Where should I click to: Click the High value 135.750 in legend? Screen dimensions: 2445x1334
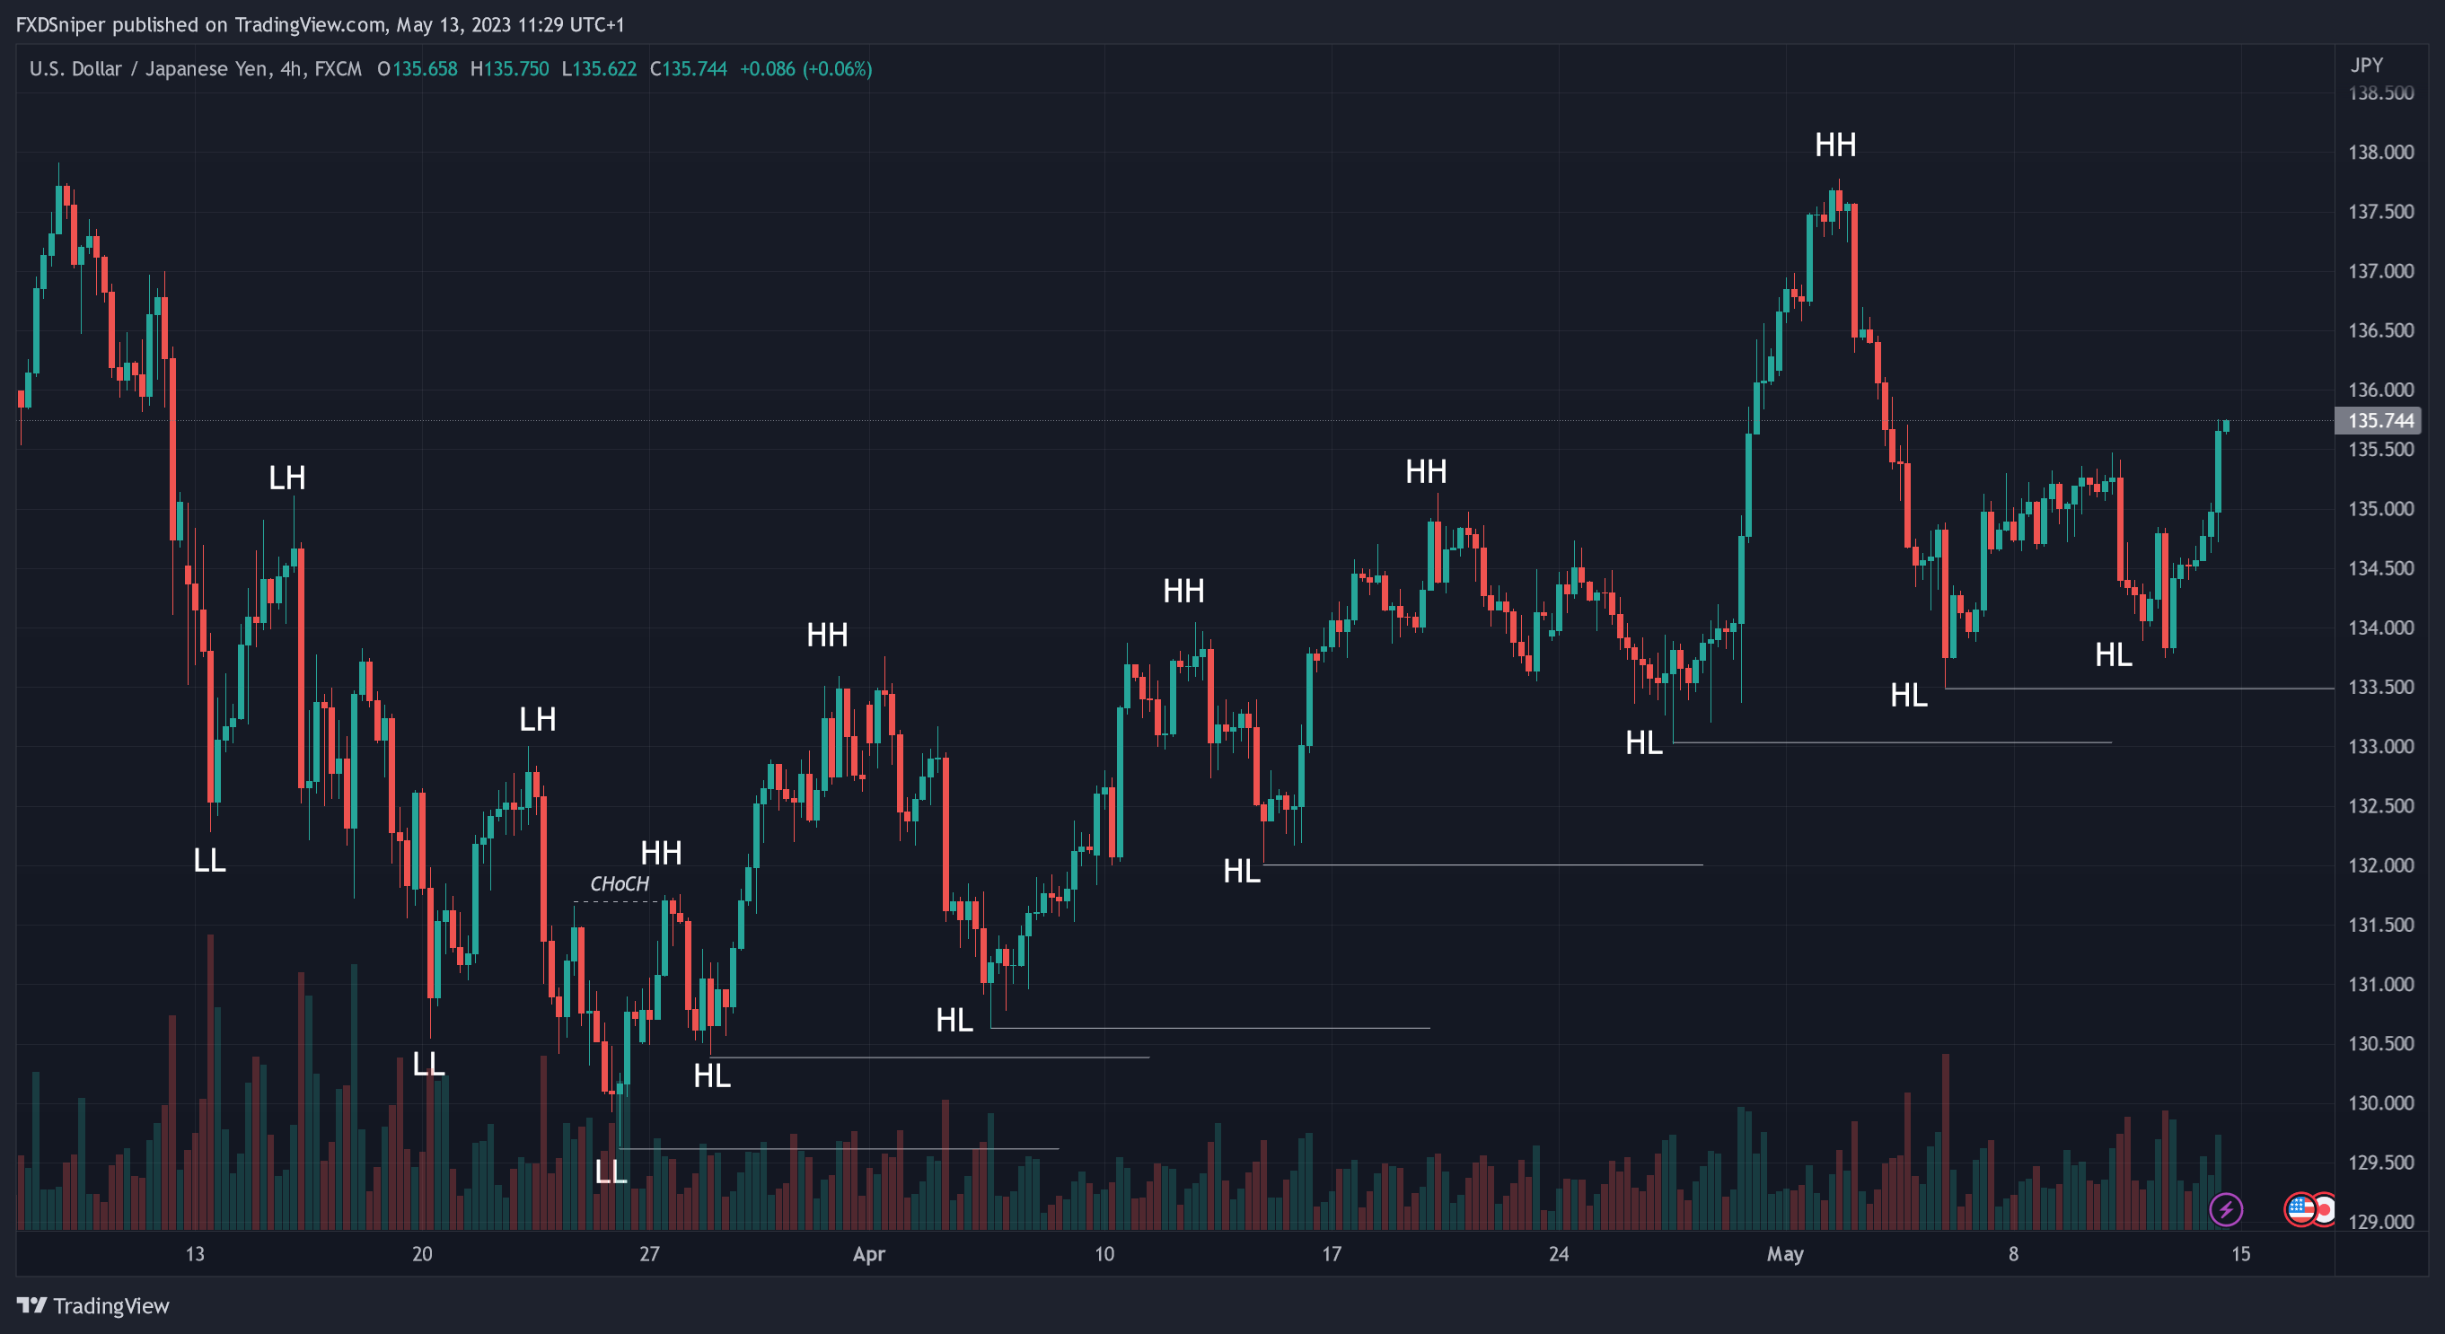(516, 69)
